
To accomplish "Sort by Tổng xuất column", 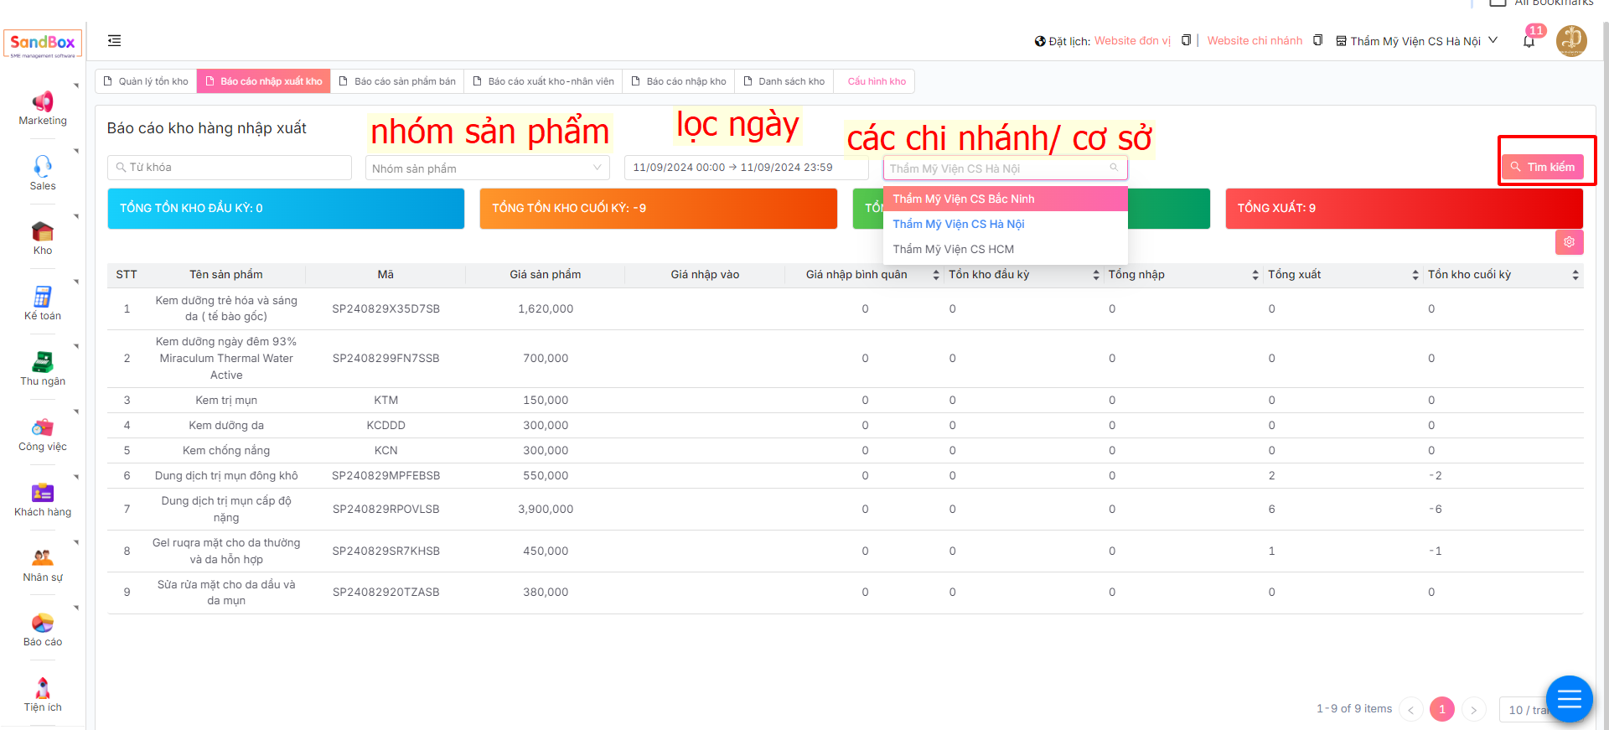I will [1415, 275].
